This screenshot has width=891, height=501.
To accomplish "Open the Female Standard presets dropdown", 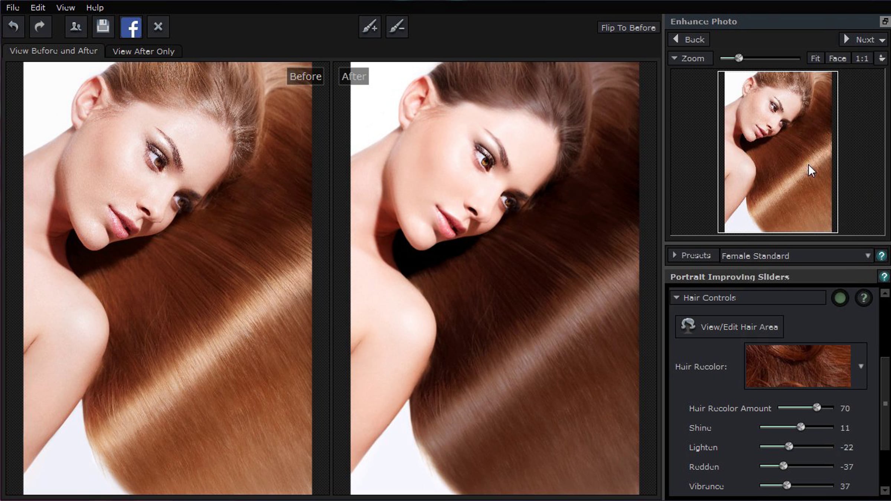I will coord(867,256).
